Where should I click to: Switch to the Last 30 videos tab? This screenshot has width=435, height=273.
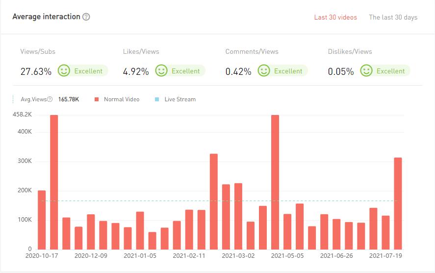[335, 17]
